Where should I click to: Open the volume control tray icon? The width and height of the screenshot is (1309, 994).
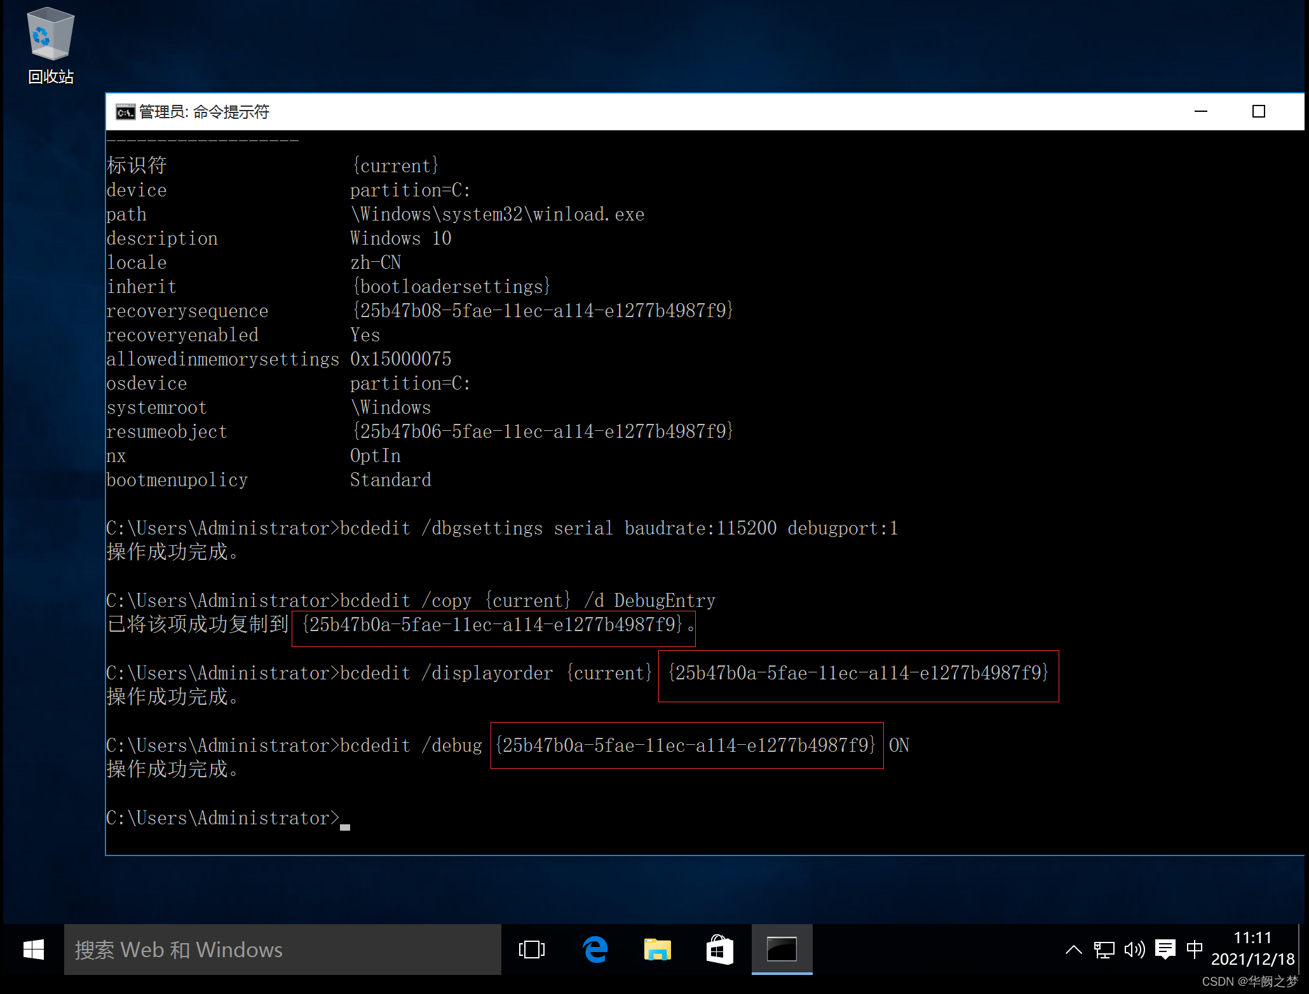tap(1134, 950)
